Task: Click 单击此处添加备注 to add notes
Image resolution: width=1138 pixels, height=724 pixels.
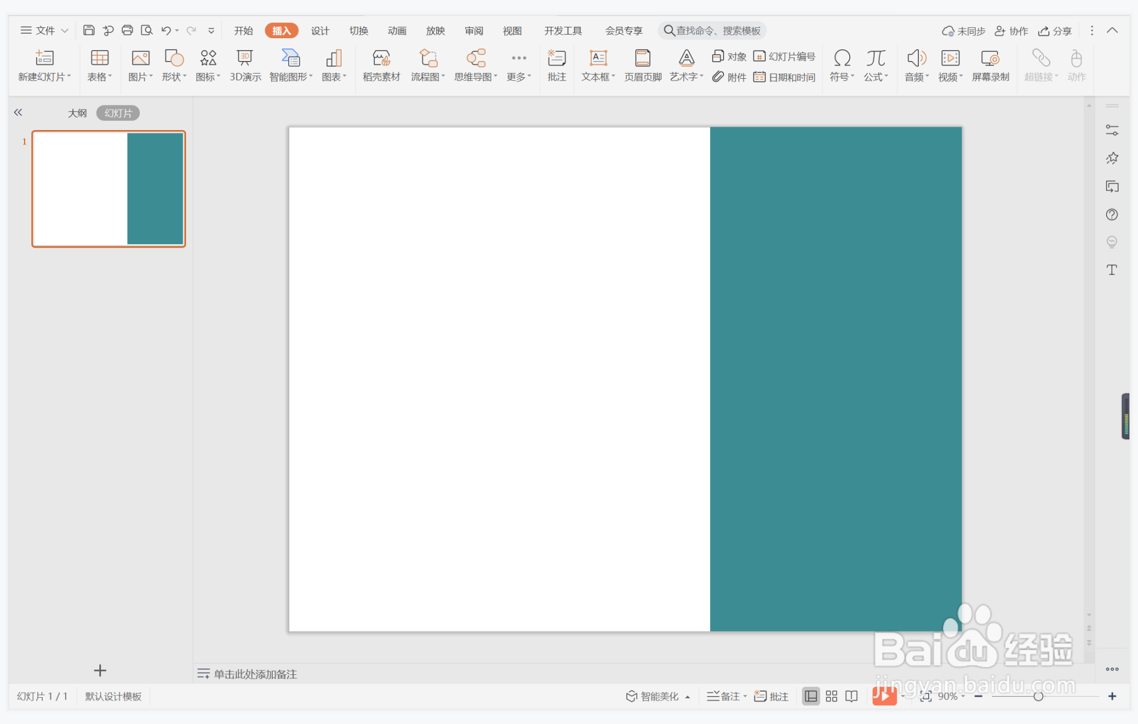Action: pyautogui.click(x=255, y=674)
